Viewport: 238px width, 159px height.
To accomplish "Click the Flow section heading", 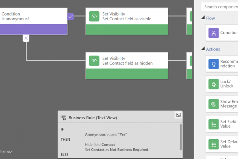I will (x=210, y=18).
